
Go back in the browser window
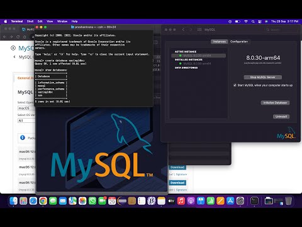click(5, 37)
